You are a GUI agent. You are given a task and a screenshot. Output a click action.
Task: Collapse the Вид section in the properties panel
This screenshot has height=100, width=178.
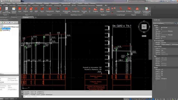tap(155, 56)
